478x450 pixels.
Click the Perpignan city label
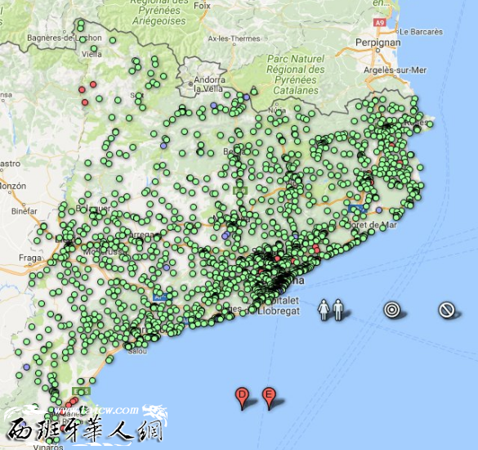tap(378, 43)
